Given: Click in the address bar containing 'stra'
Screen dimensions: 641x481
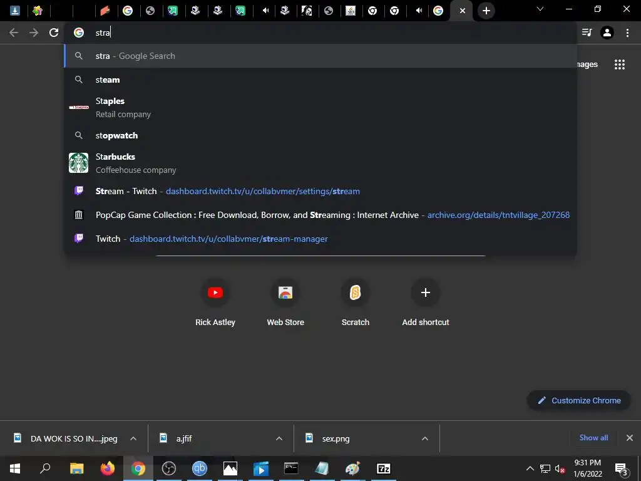Looking at the screenshot, I should coord(320,33).
